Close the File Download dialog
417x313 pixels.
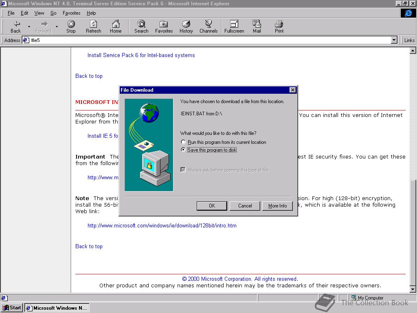(292, 90)
